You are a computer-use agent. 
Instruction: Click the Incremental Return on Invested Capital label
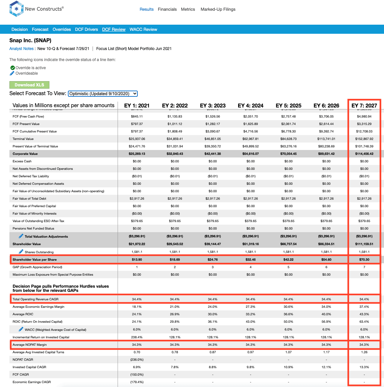(41, 337)
